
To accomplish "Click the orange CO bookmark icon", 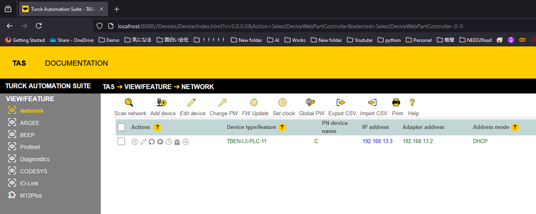I will click(522, 40).
